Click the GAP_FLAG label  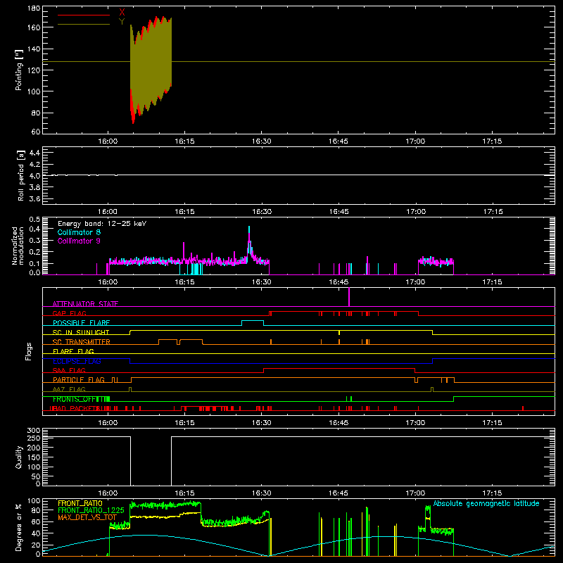pos(69,313)
